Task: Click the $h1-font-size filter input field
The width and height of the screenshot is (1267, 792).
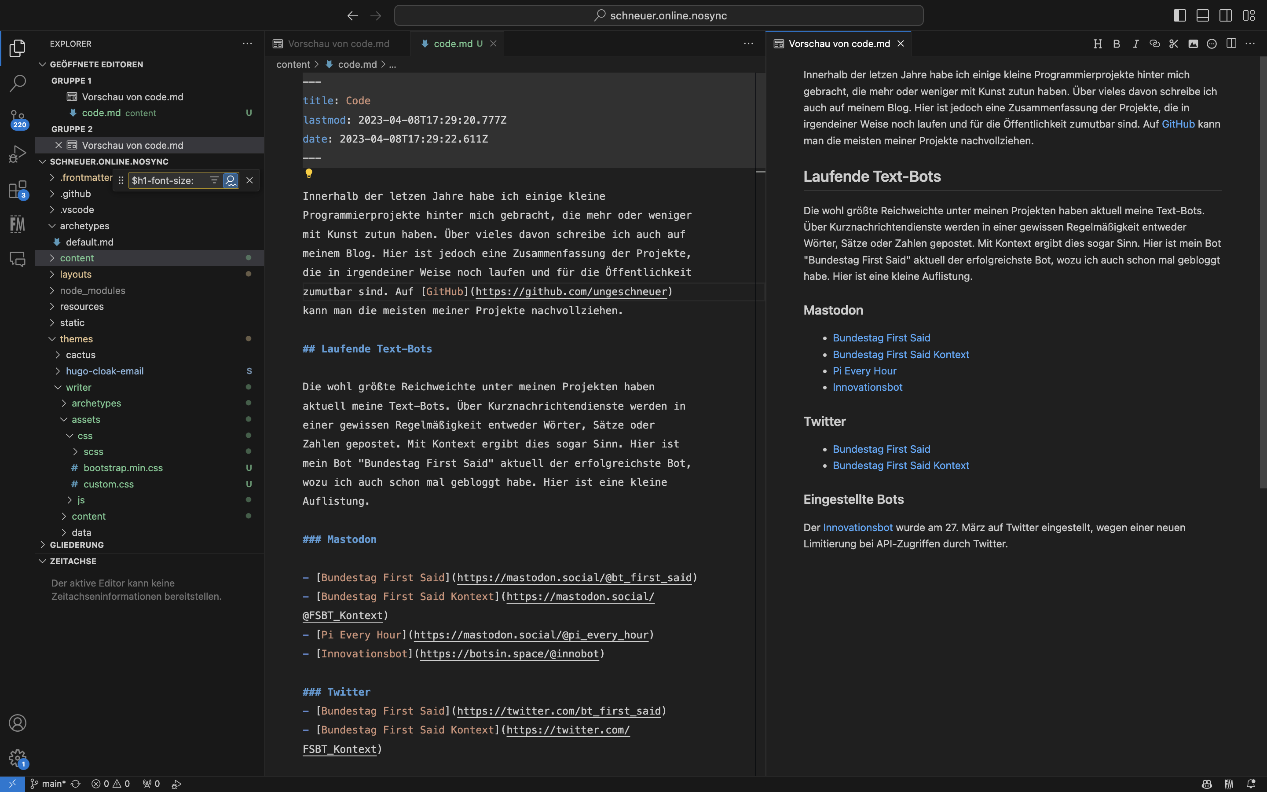Action: 168,180
